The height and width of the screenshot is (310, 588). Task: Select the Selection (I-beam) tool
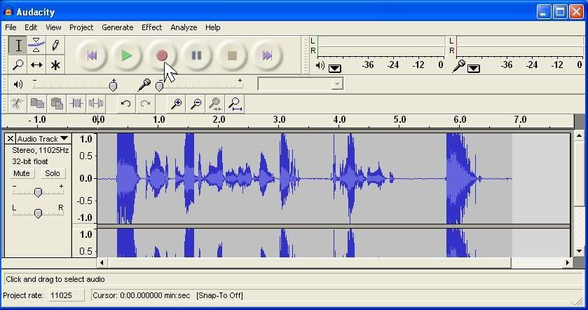[18, 46]
